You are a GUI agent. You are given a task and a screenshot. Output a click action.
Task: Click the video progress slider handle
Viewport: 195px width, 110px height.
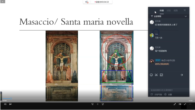11,99
